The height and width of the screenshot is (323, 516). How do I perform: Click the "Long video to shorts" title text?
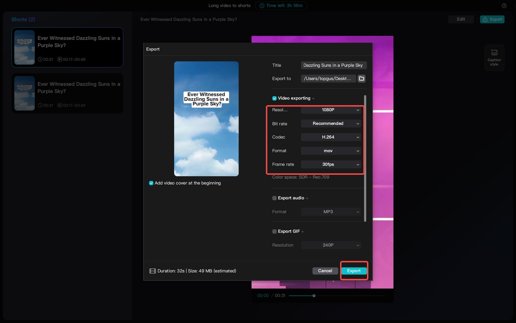pyautogui.click(x=229, y=6)
